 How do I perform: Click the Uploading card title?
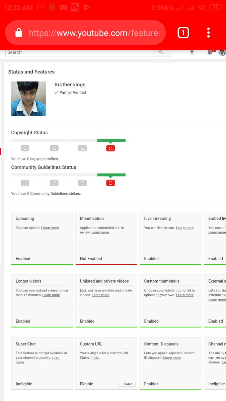[x=25, y=219]
